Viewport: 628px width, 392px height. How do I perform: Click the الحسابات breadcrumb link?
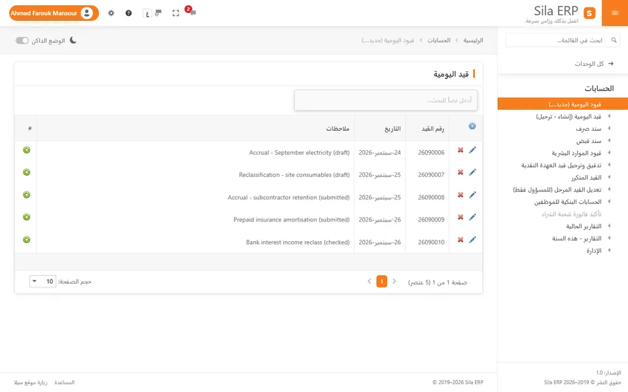click(438, 41)
